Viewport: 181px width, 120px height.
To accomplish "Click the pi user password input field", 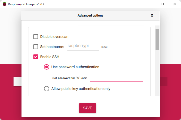I will coord(116,78).
